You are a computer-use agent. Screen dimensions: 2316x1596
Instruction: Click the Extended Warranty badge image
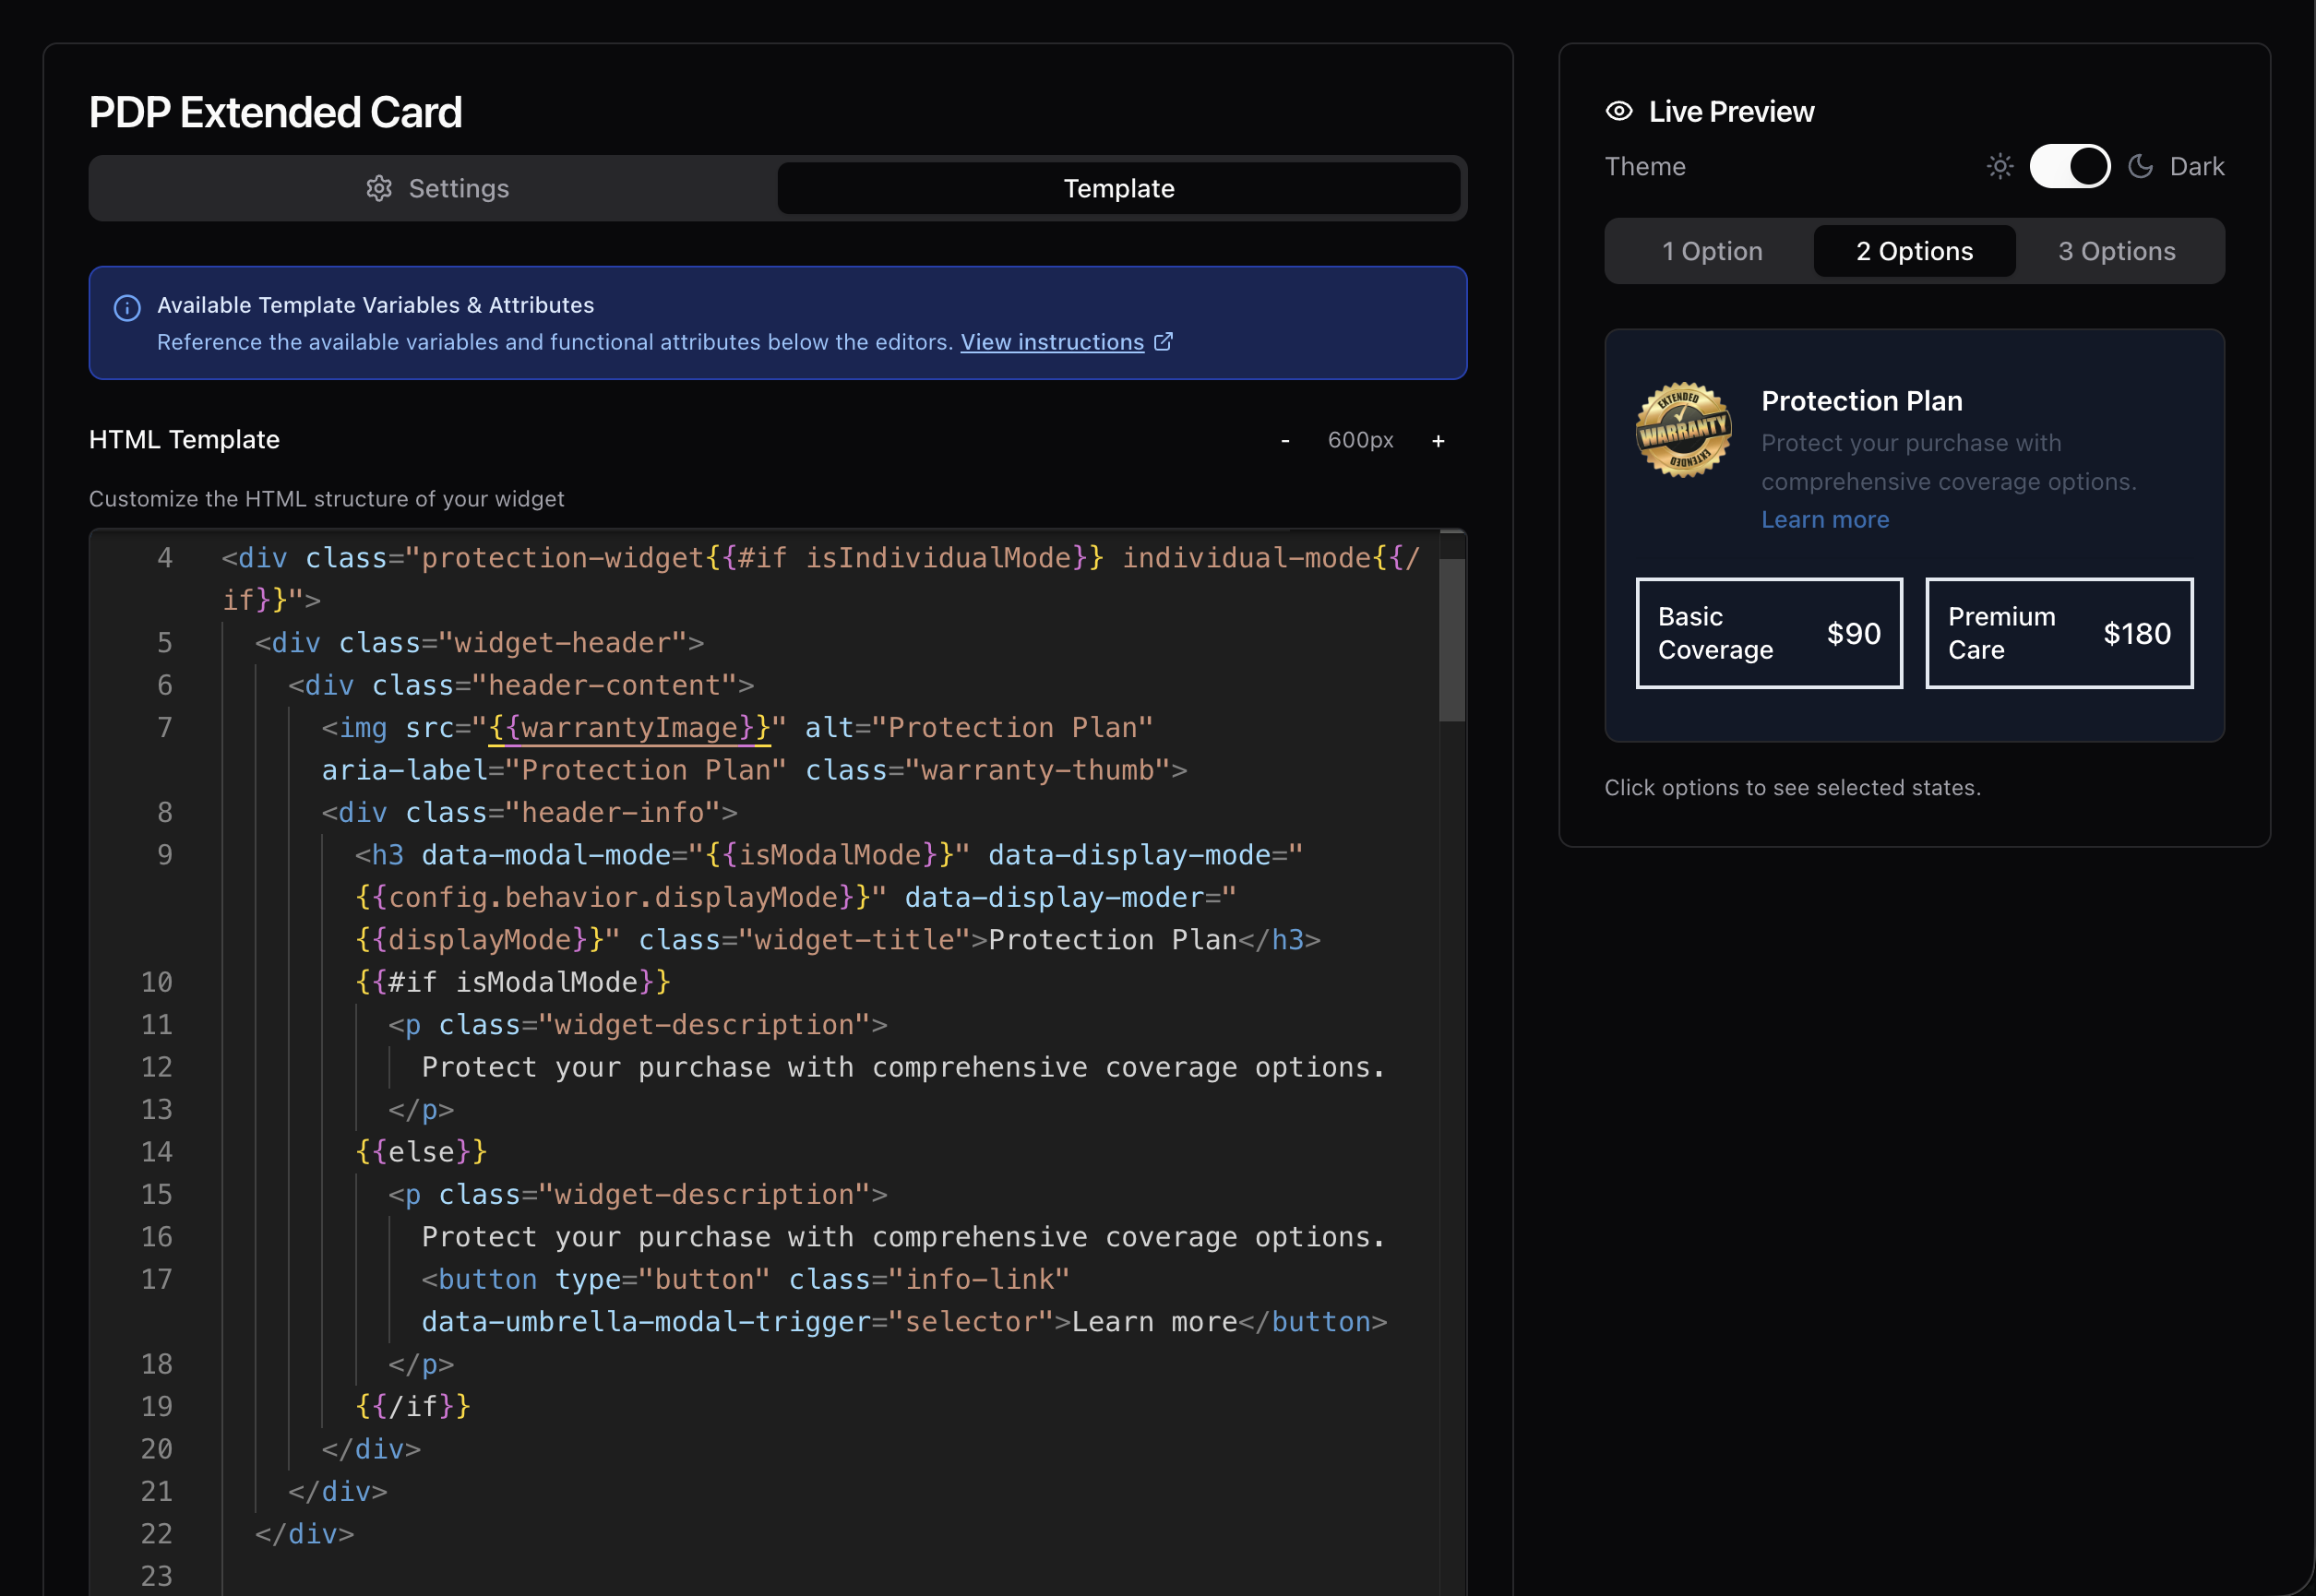point(1684,430)
